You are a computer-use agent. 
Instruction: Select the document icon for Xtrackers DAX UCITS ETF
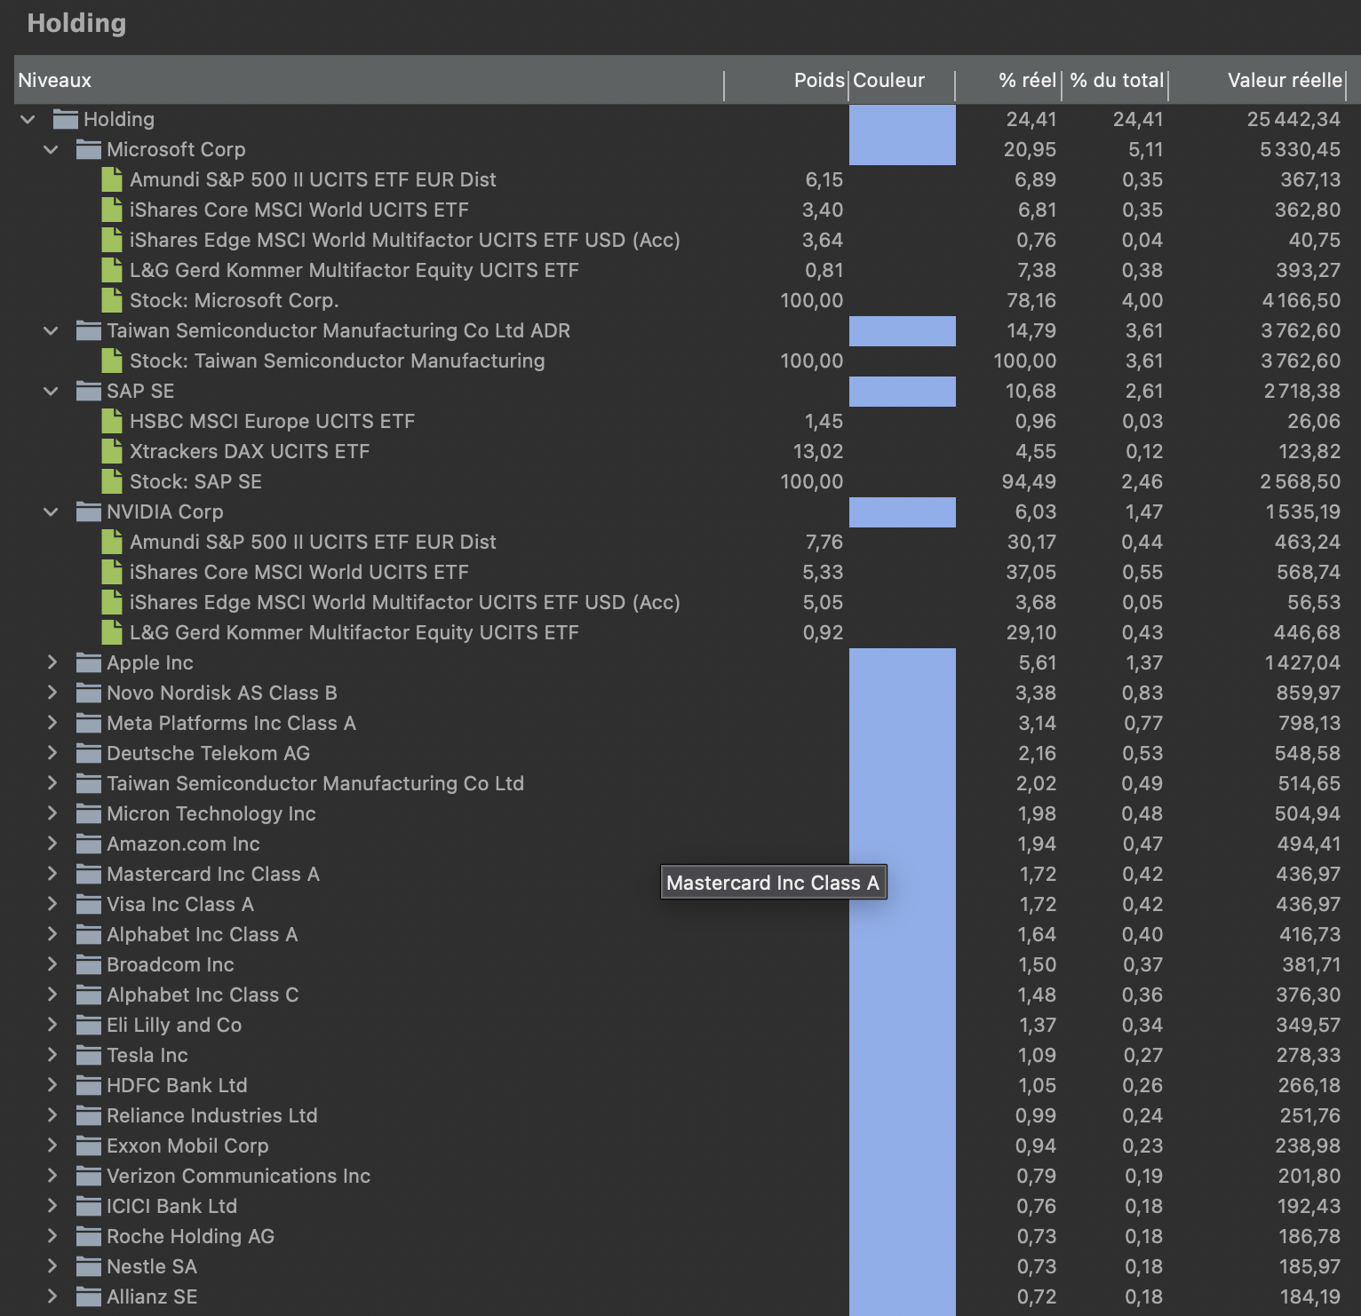tap(113, 451)
